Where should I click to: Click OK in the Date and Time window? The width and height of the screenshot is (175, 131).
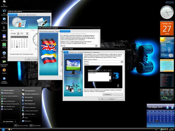tap(29, 59)
